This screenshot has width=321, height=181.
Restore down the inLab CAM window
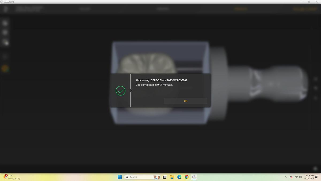coord(309,2)
